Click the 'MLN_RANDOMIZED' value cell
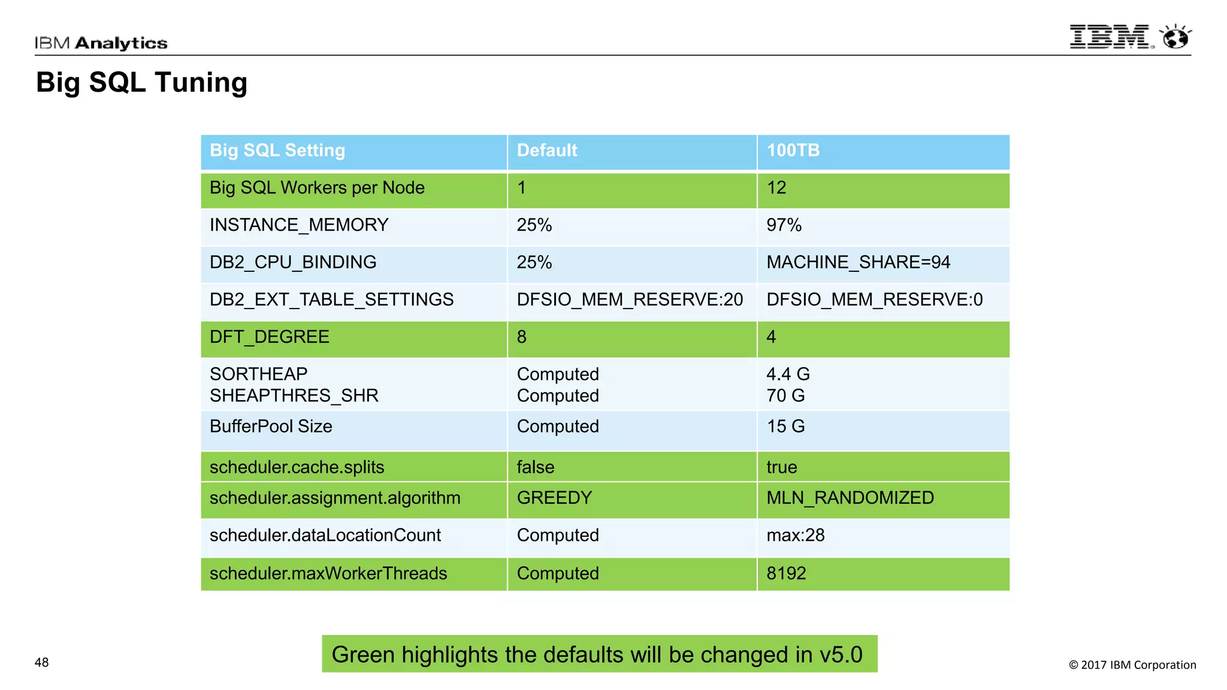Image resolution: width=1227 pixels, height=690 pixels. tap(884, 500)
